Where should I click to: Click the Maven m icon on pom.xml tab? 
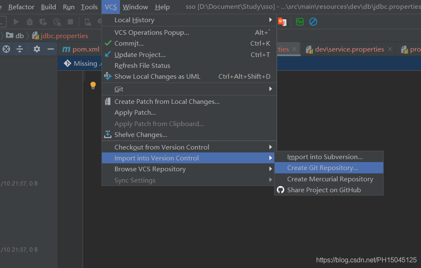point(66,49)
